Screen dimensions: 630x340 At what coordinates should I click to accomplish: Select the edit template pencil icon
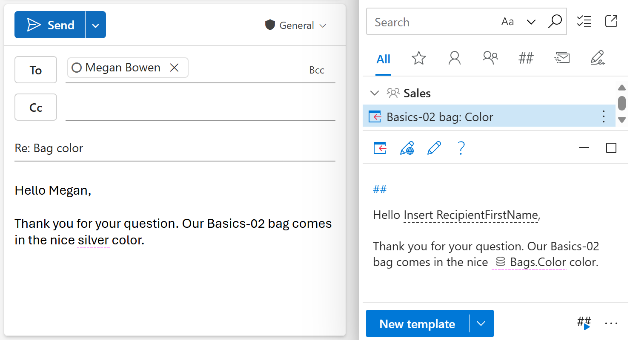[434, 148]
